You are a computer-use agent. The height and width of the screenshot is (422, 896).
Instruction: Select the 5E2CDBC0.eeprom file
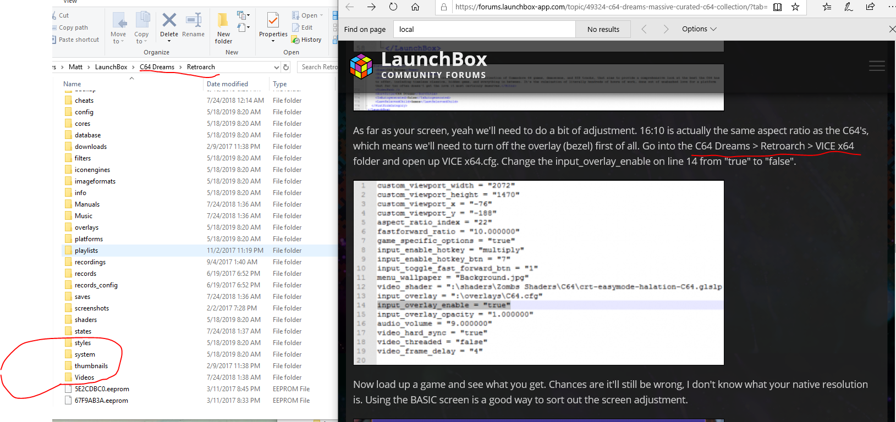(102, 389)
